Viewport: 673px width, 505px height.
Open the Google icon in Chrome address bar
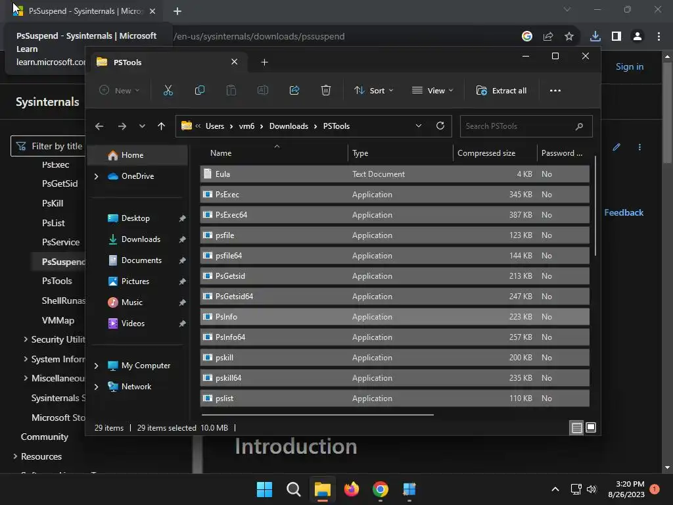(527, 37)
